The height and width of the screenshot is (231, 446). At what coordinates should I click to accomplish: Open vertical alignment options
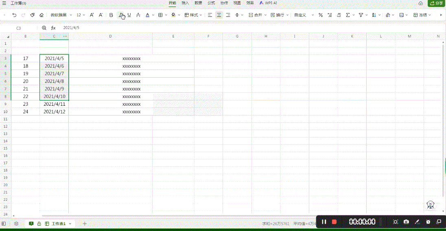(x=238, y=15)
